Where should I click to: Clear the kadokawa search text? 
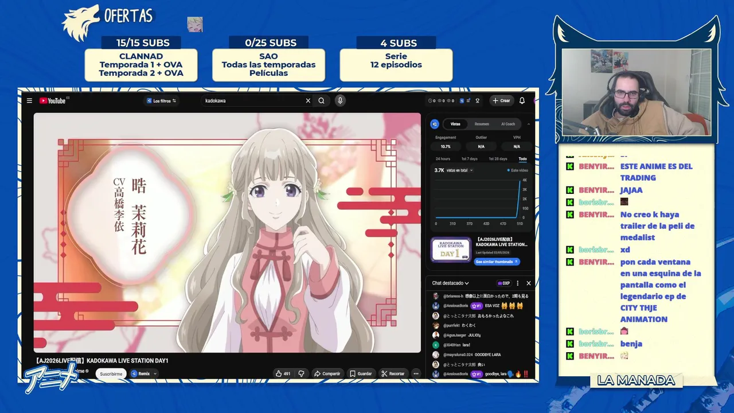[x=308, y=100]
